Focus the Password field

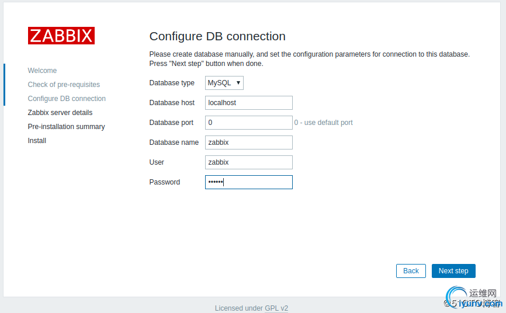click(249, 182)
